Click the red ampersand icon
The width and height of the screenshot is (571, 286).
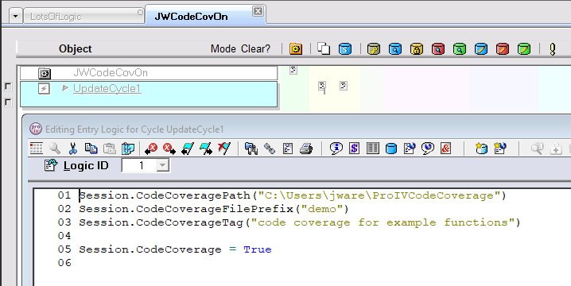click(x=445, y=149)
